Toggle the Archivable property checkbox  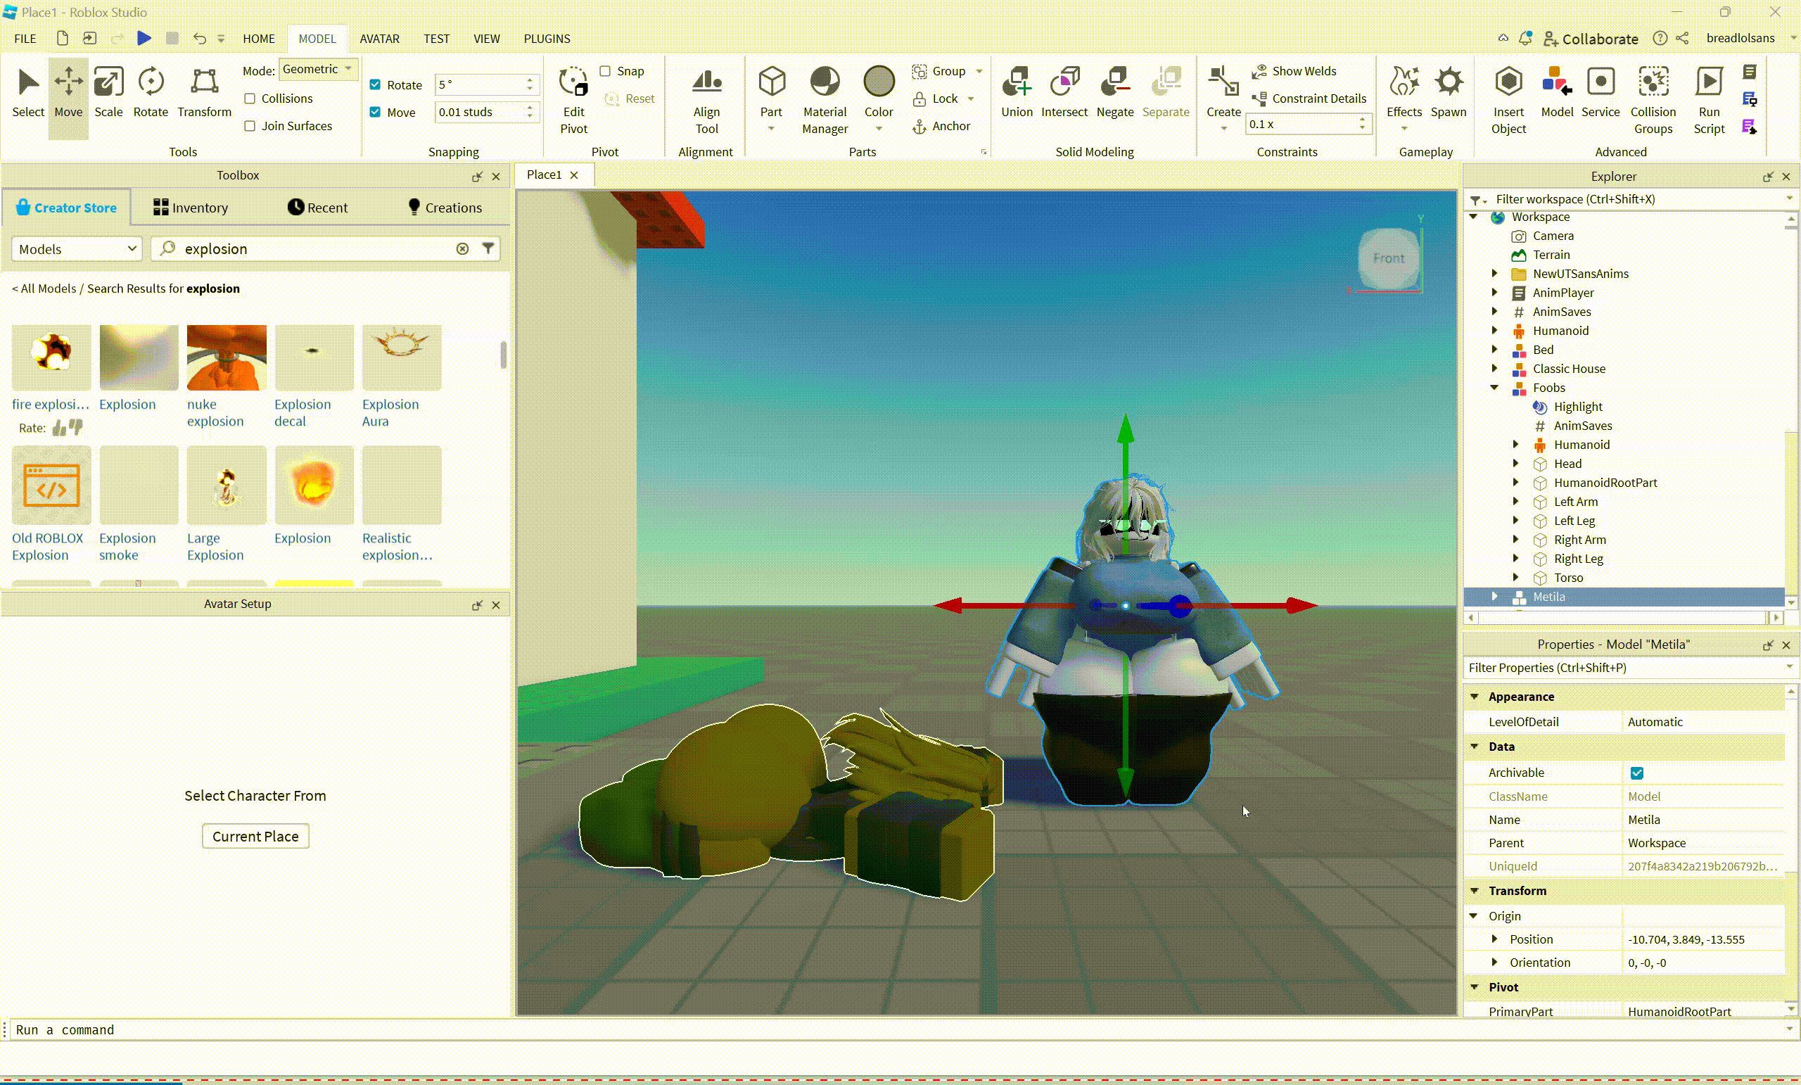(1636, 773)
